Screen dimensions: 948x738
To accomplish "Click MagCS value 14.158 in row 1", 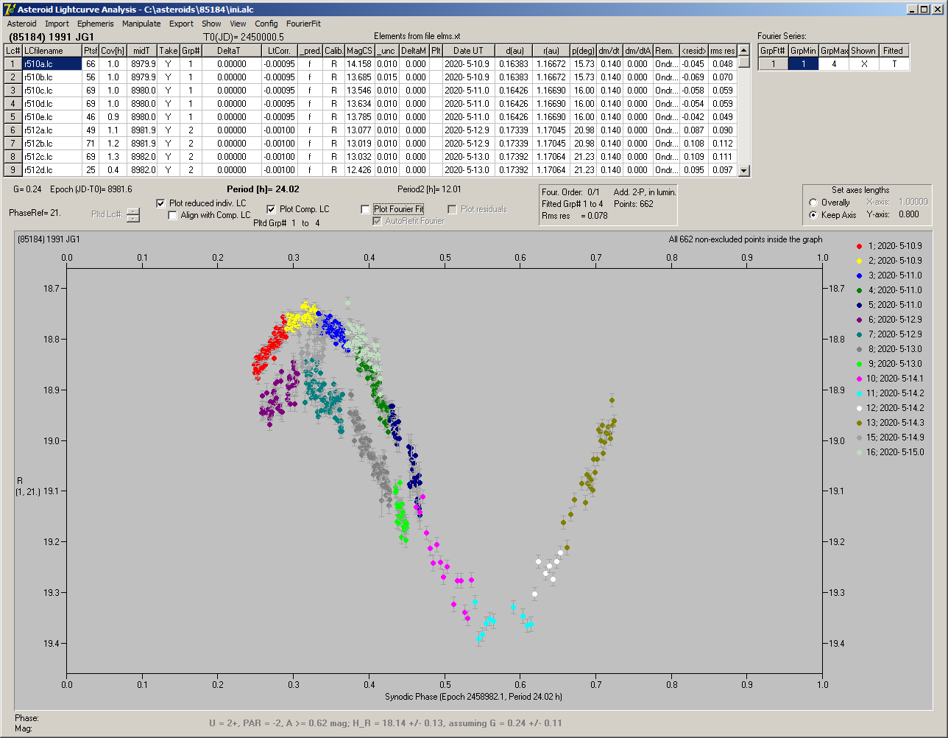I will tap(360, 64).
